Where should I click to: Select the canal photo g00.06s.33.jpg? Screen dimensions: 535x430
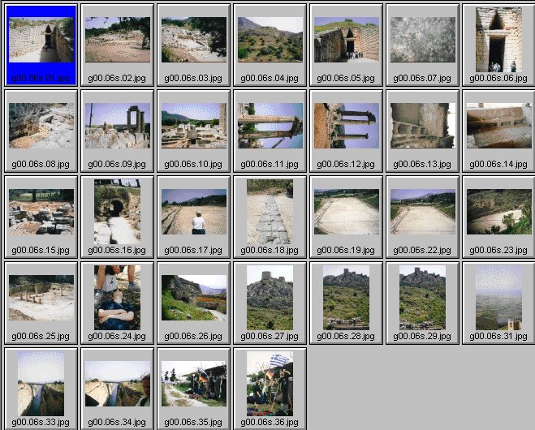point(41,384)
